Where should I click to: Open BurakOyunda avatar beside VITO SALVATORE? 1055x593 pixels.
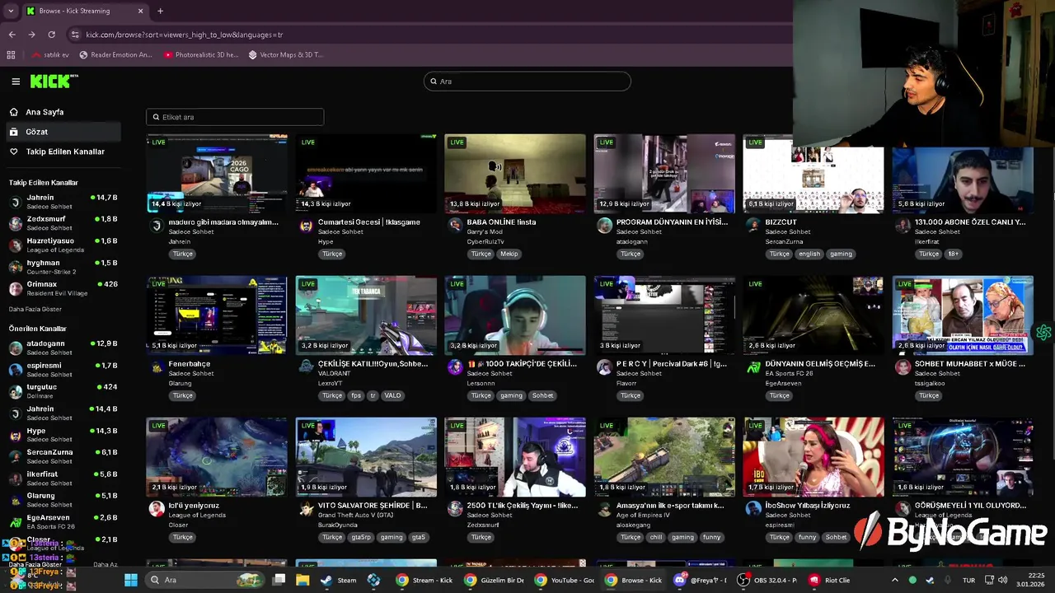click(306, 509)
